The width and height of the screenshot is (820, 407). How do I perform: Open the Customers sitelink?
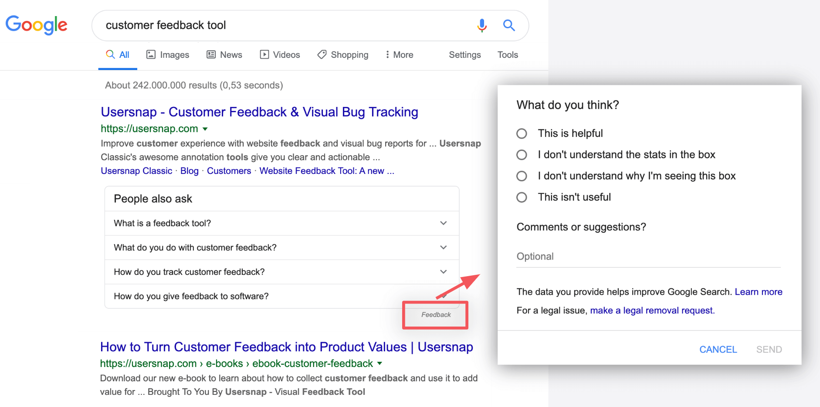(x=229, y=171)
